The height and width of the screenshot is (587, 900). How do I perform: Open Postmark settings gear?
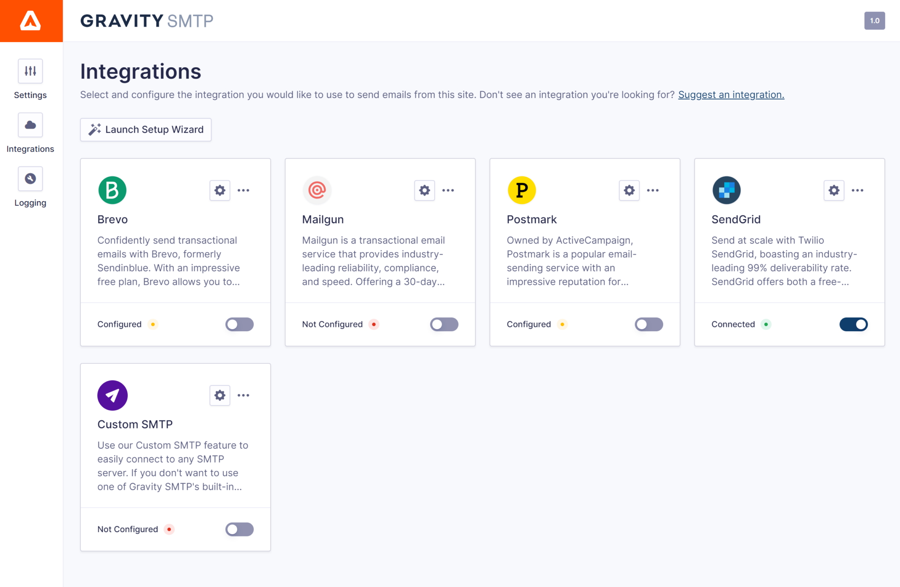[629, 190]
